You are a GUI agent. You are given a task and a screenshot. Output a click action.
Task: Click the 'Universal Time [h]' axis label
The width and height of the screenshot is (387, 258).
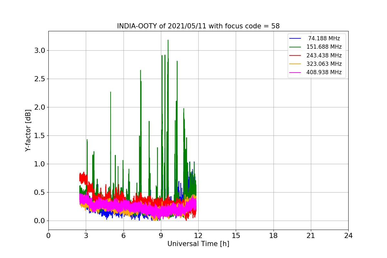(198, 244)
